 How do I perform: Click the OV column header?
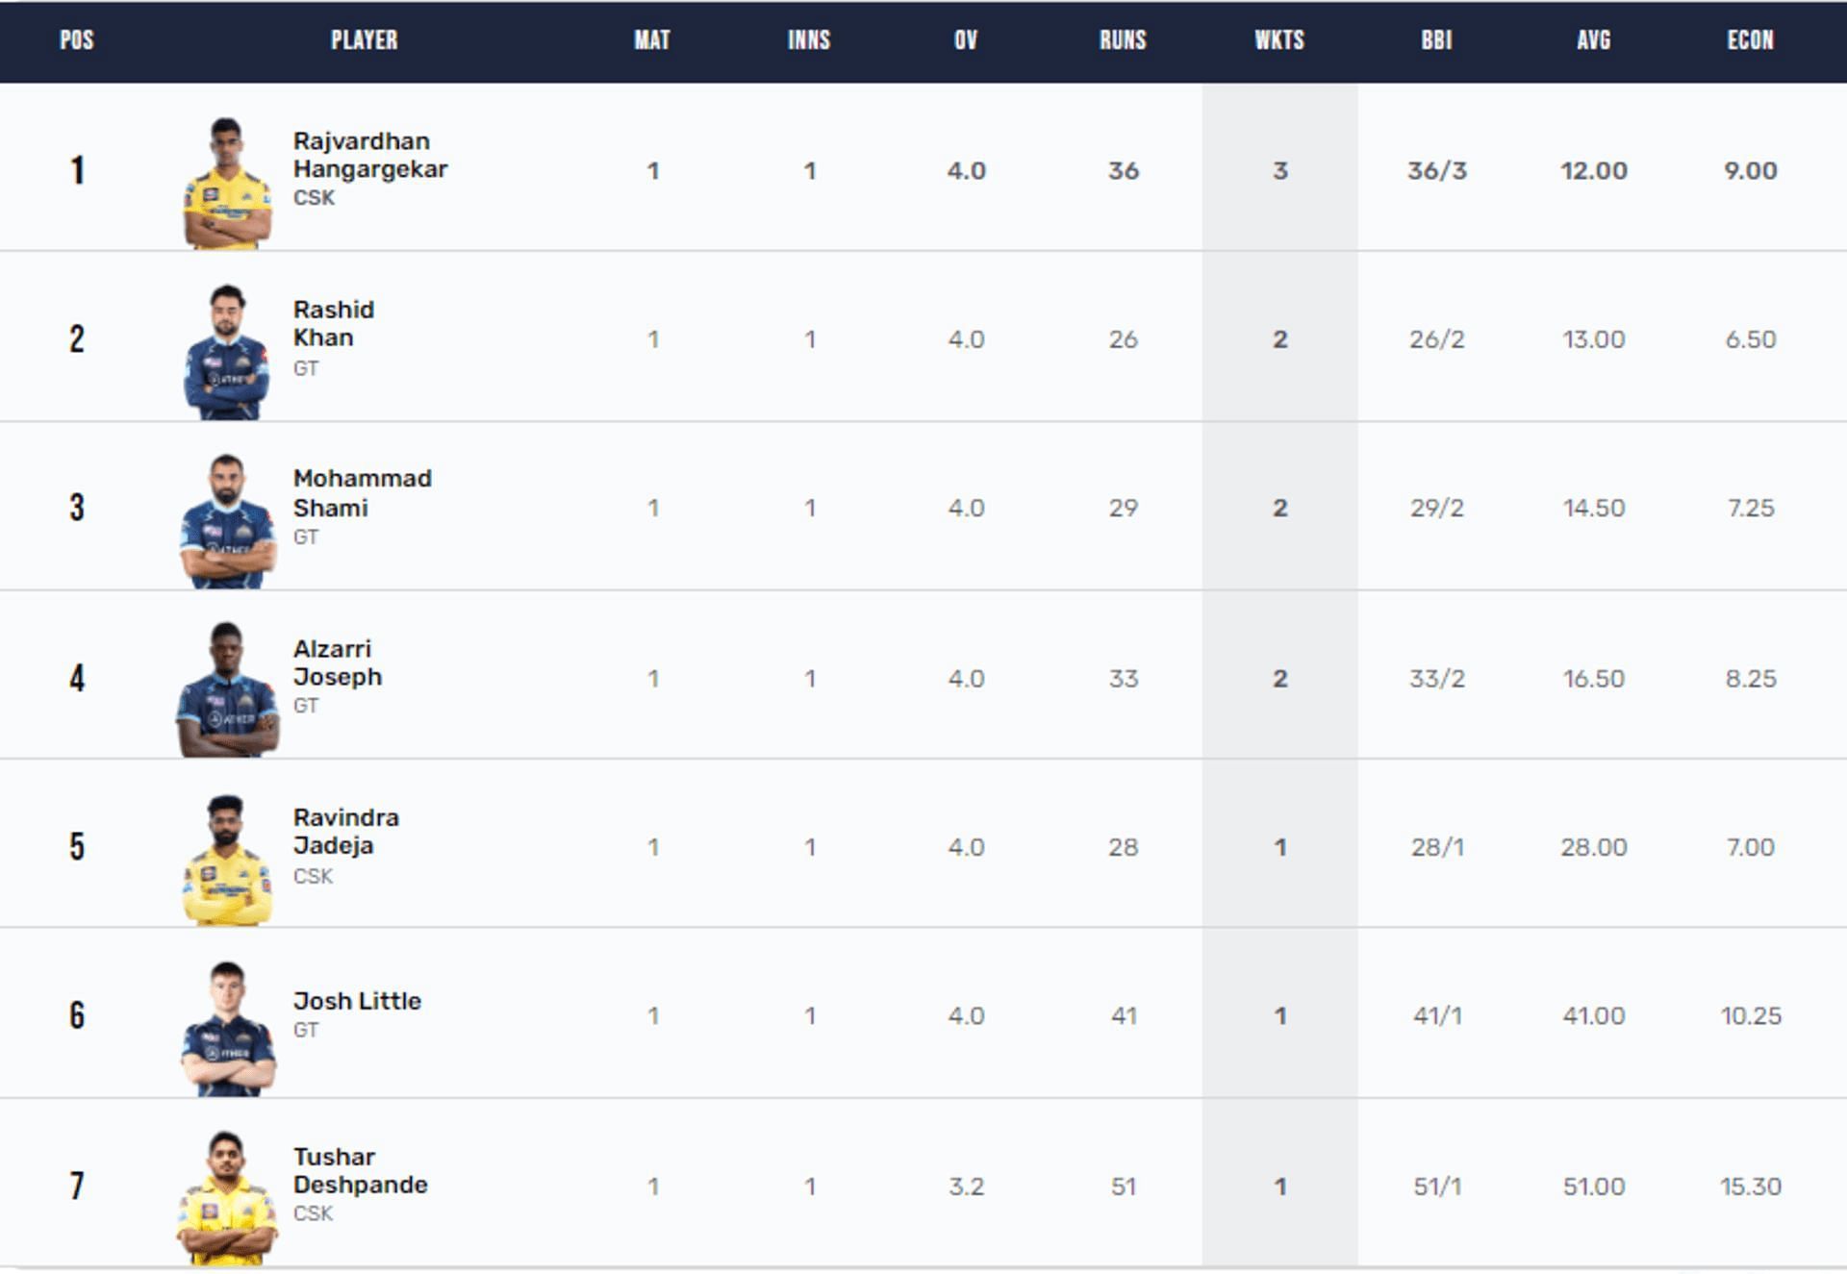coord(966,40)
